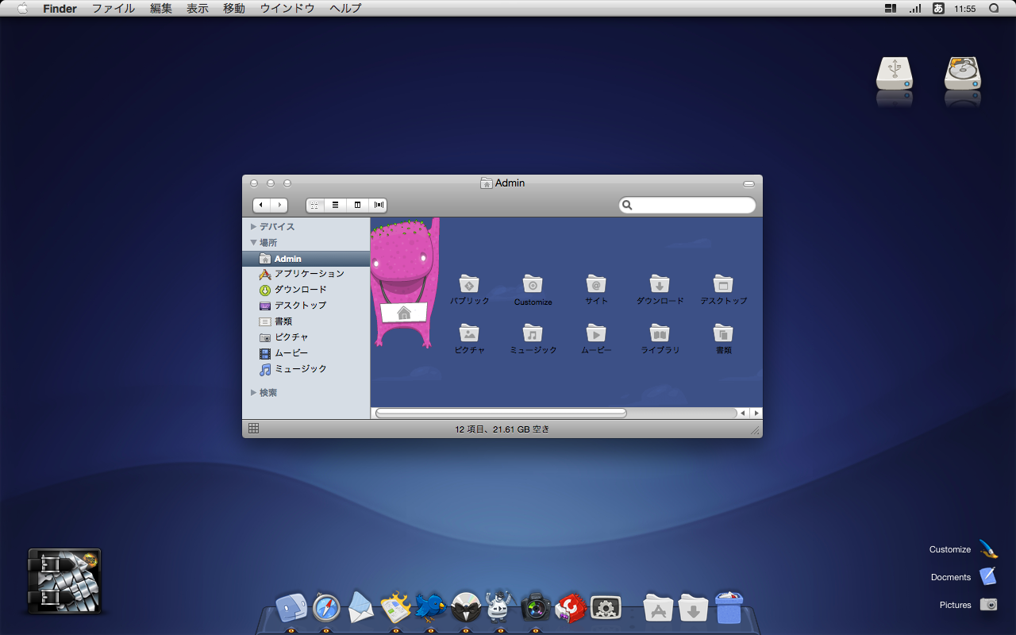Switch to Cover Flow view
This screenshot has width=1016, height=635.
pyautogui.click(x=378, y=205)
